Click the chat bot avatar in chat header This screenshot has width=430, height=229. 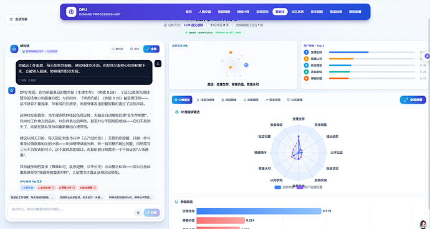(x=14, y=48)
